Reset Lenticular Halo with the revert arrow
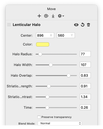 83,25
